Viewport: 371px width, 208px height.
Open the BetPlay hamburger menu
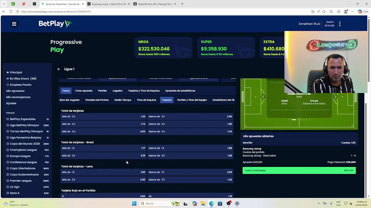tap(14, 24)
